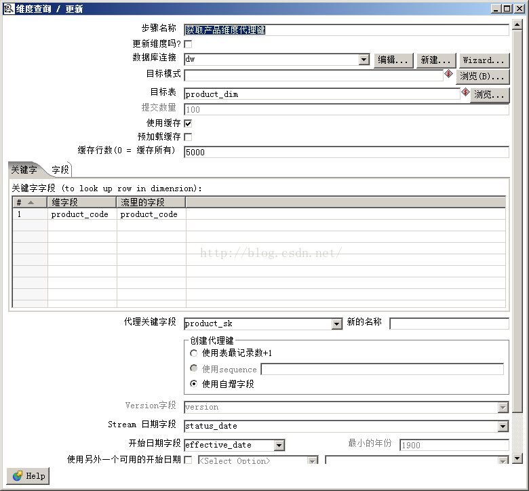
Task: Click the sort arrow in # column header
Action: [31, 203]
